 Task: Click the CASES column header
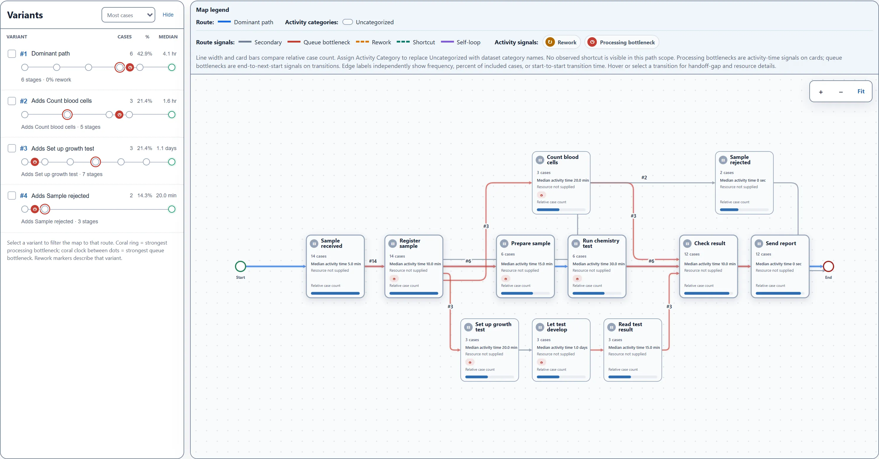click(x=125, y=37)
